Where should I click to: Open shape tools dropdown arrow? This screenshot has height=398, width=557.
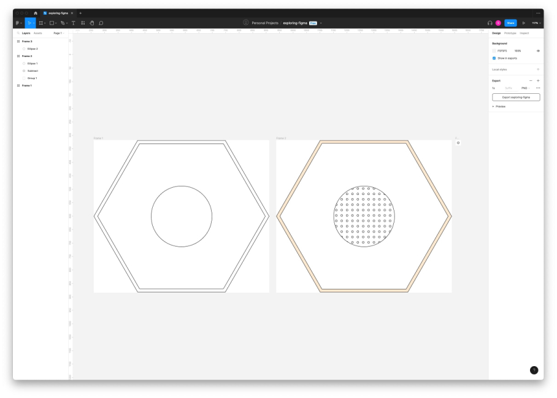pyautogui.click(x=56, y=23)
